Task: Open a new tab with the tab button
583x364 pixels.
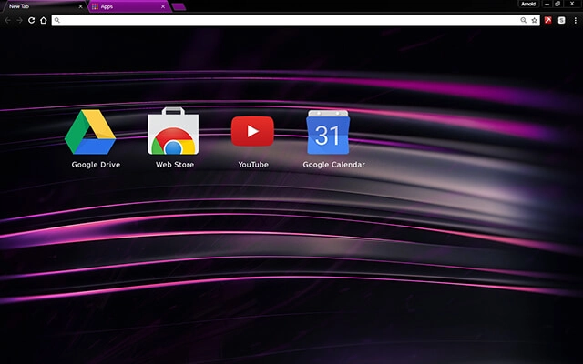Action: click(x=179, y=6)
